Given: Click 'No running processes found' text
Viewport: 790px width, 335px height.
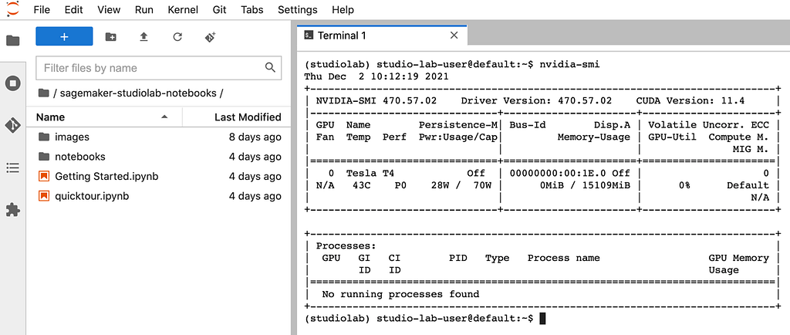Looking at the screenshot, I should pos(400,294).
